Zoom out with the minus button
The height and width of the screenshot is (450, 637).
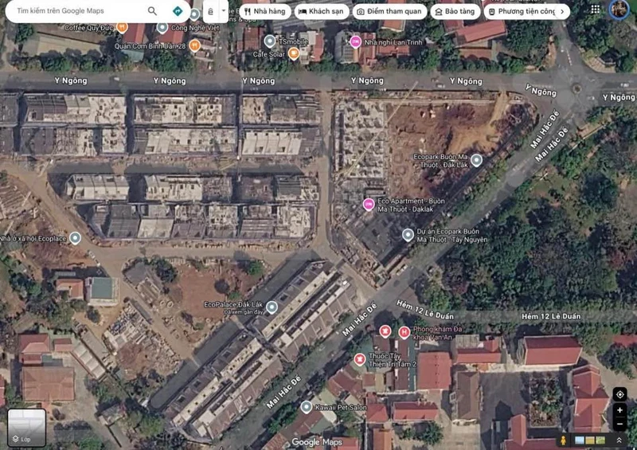(620, 424)
